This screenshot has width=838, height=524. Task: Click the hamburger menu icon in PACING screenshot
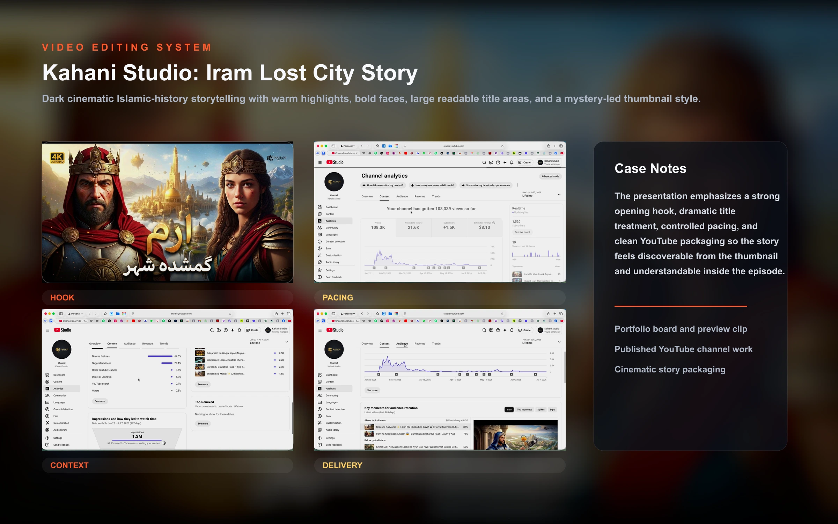click(x=320, y=162)
